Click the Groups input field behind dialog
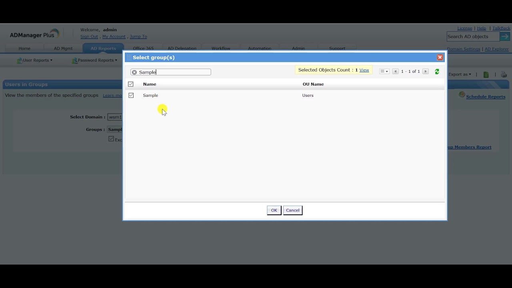Screen dimensions: 512x288 [115, 130]
